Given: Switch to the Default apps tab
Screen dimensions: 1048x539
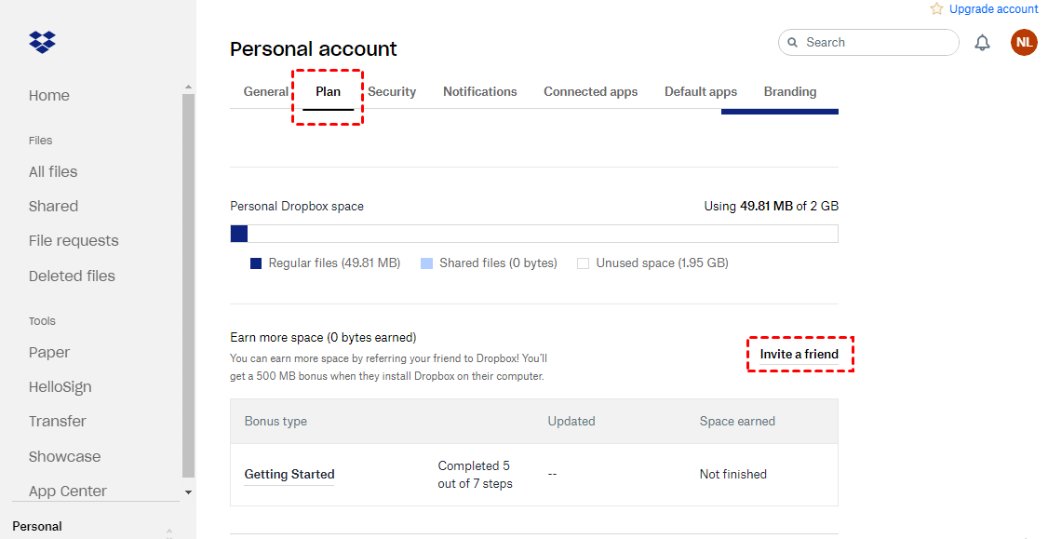Looking at the screenshot, I should (x=701, y=91).
